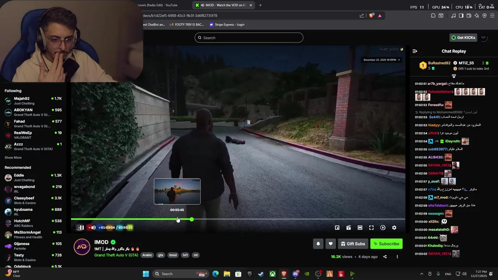Open Brave Wallet icon in toolbar
This screenshot has width=498, height=280.
point(469,16)
